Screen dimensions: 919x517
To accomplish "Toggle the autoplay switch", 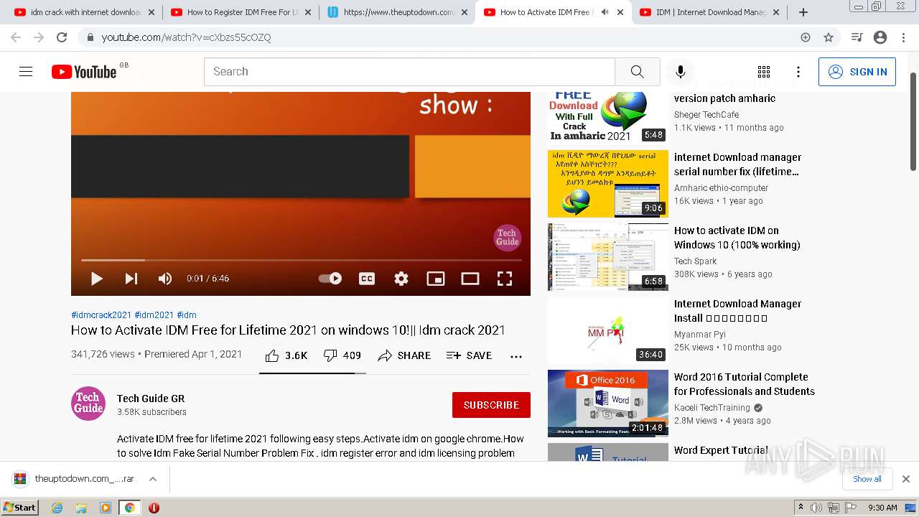I will tap(330, 279).
